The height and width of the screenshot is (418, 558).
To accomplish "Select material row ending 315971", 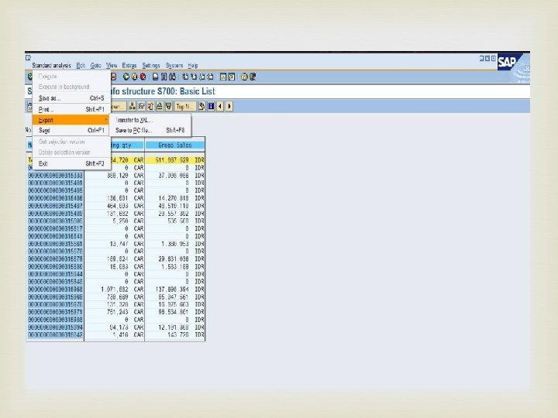I will pyautogui.click(x=55, y=312).
